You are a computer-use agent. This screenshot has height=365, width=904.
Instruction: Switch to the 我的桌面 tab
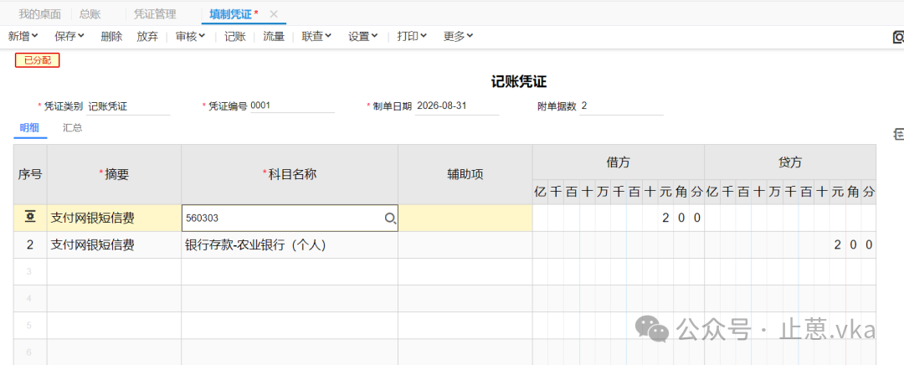click(40, 14)
